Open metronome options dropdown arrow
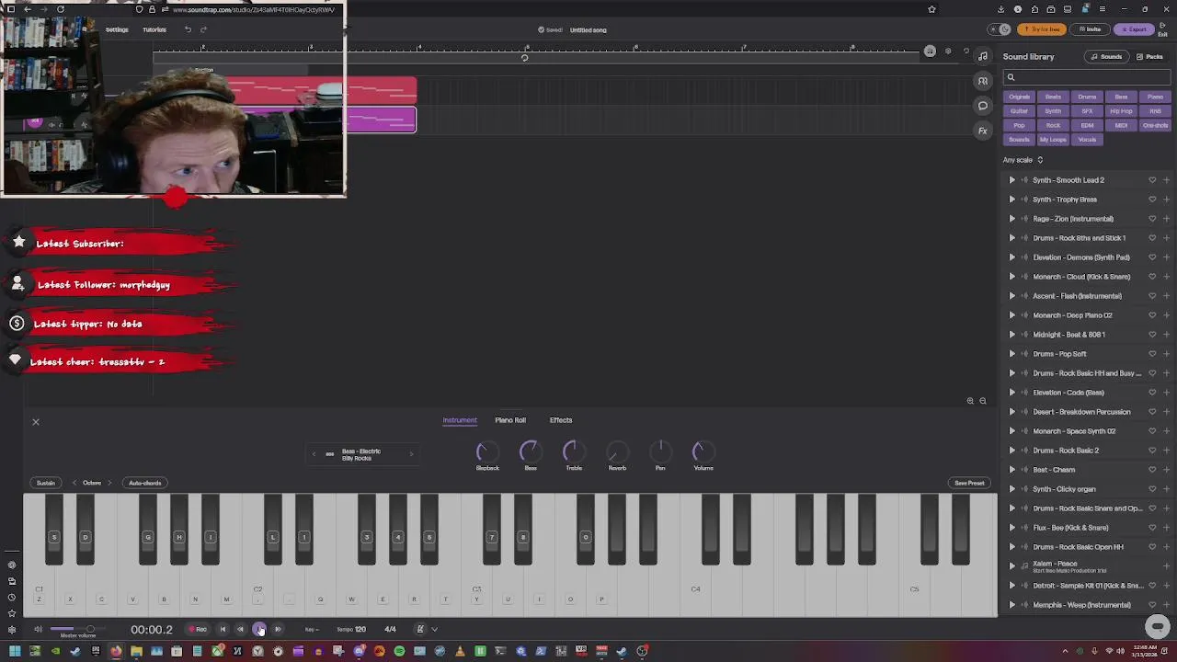This screenshot has height=662, width=1177. coord(434,630)
